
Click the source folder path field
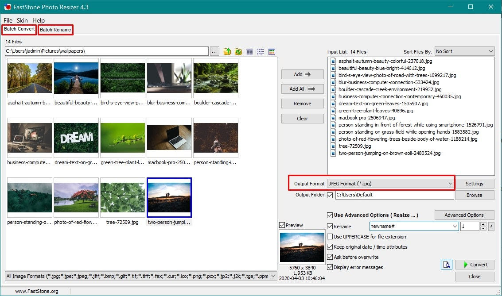point(107,51)
